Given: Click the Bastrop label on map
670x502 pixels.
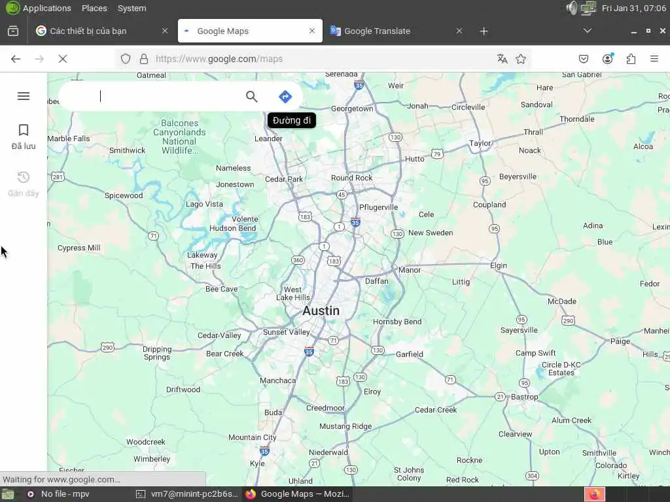Looking at the screenshot, I should point(525,397).
